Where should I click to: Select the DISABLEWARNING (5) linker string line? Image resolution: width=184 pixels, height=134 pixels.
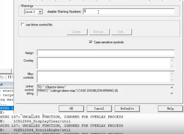point(78,90)
